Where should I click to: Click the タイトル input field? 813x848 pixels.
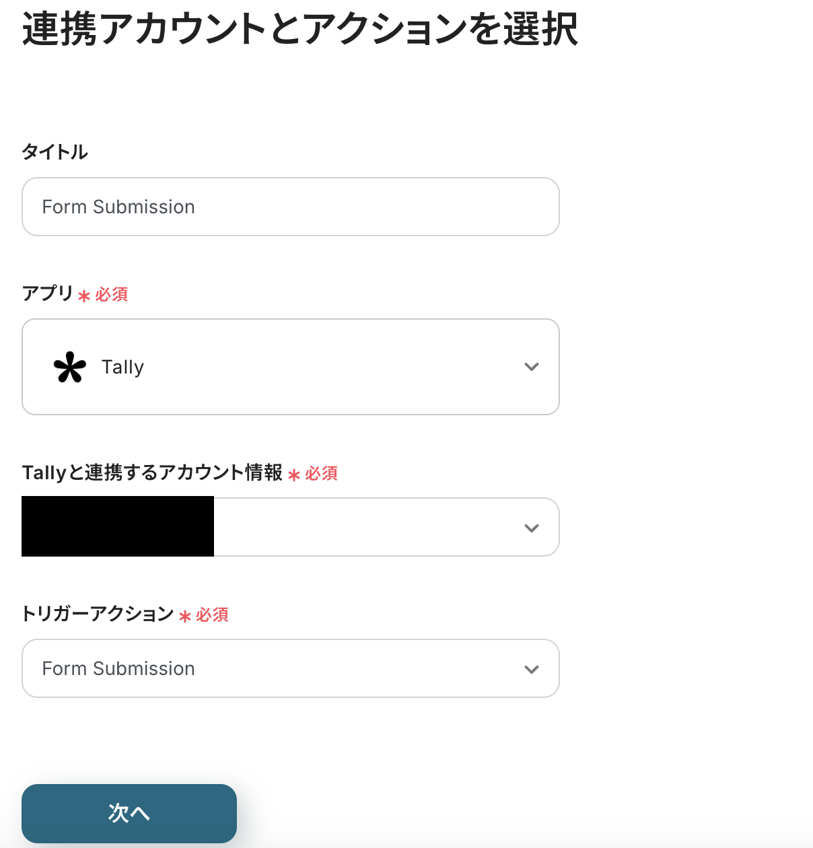(x=290, y=207)
